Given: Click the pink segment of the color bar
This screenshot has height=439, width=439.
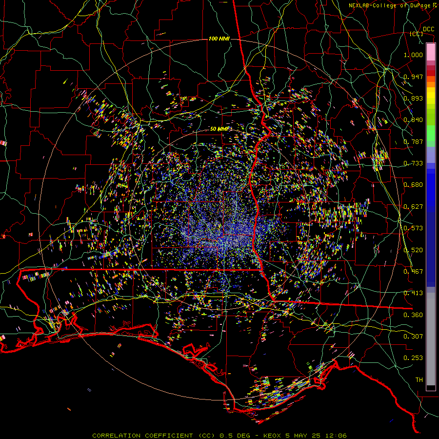Looking at the screenshot, I should pyautogui.click(x=431, y=52).
